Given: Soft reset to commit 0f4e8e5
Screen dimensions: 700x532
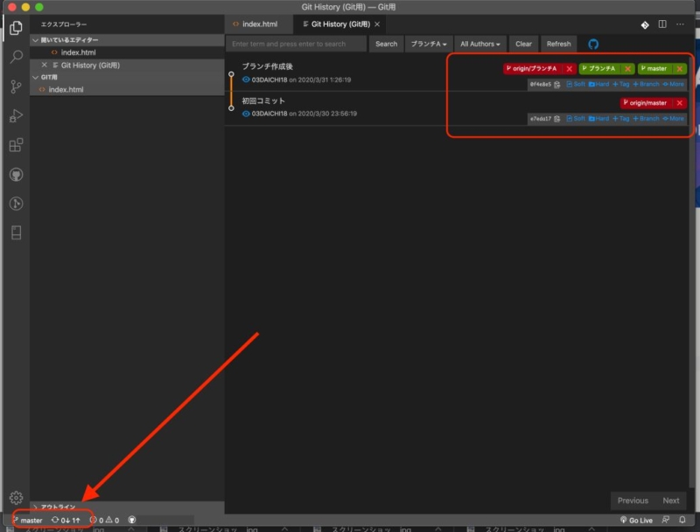Looking at the screenshot, I should click(576, 84).
